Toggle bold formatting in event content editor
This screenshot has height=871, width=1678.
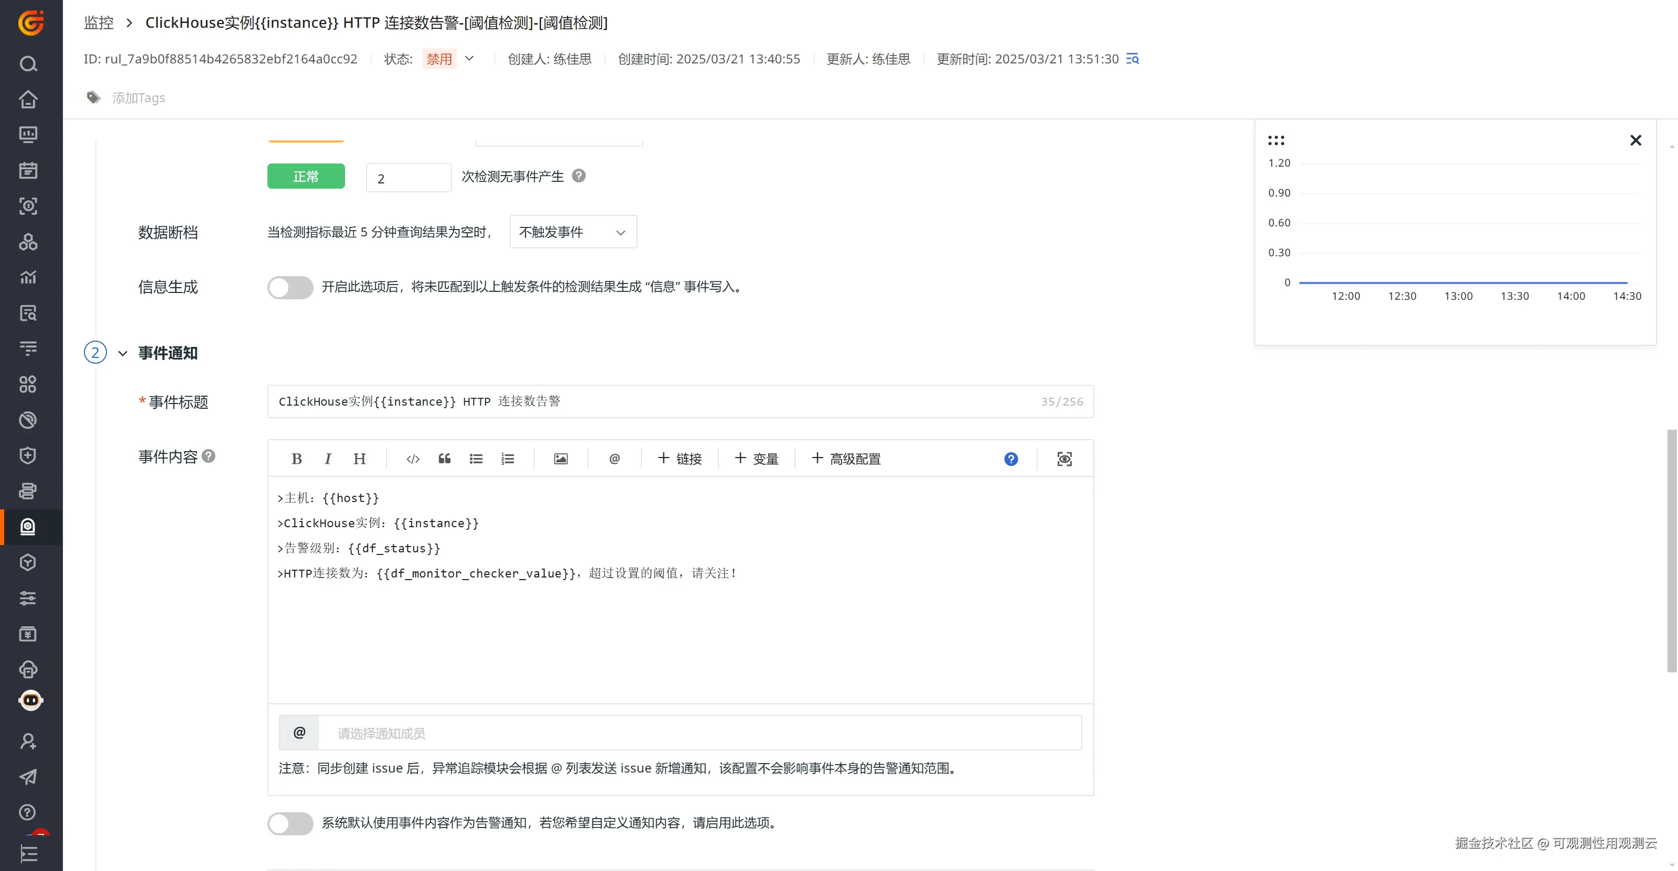tap(296, 459)
